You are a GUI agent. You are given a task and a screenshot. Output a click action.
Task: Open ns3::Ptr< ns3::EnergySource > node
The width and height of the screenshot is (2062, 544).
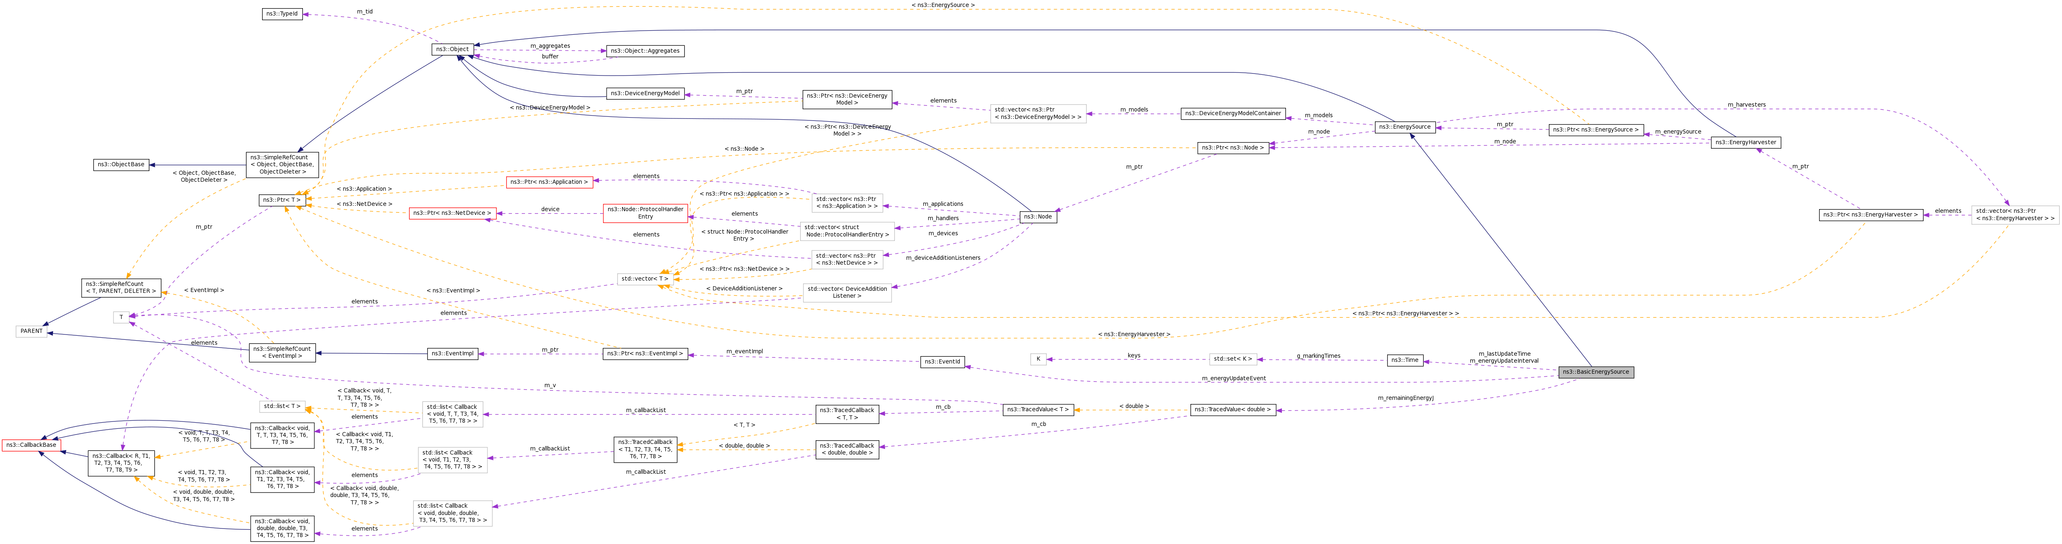[1596, 130]
